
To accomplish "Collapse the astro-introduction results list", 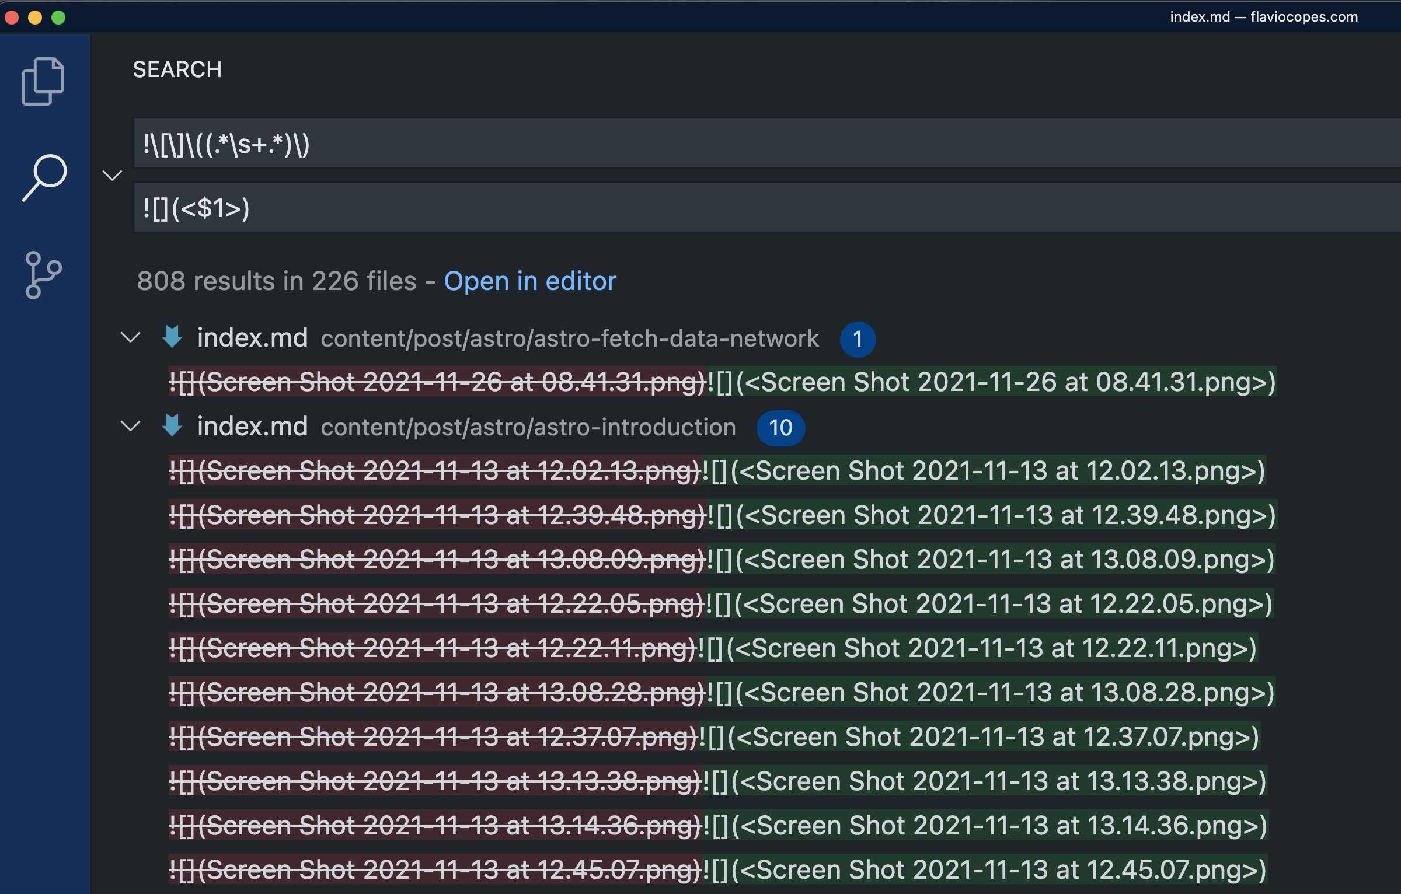I will tap(131, 427).
